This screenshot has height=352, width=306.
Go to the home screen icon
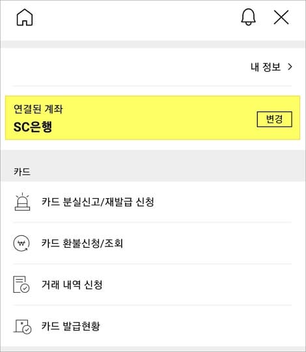(x=25, y=18)
